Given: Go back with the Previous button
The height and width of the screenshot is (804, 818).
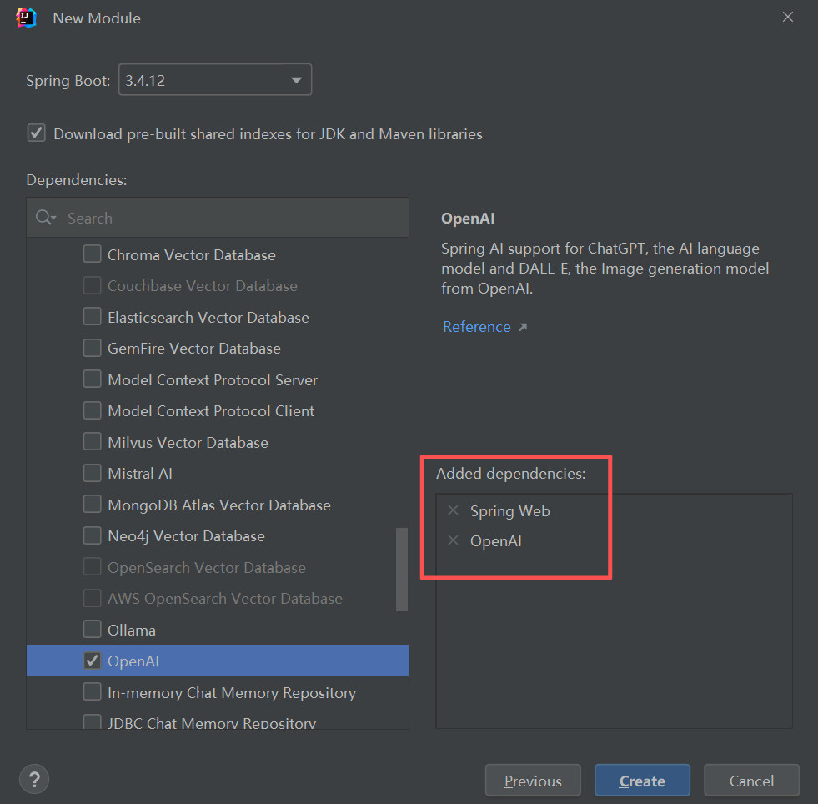Looking at the screenshot, I should pos(533,781).
